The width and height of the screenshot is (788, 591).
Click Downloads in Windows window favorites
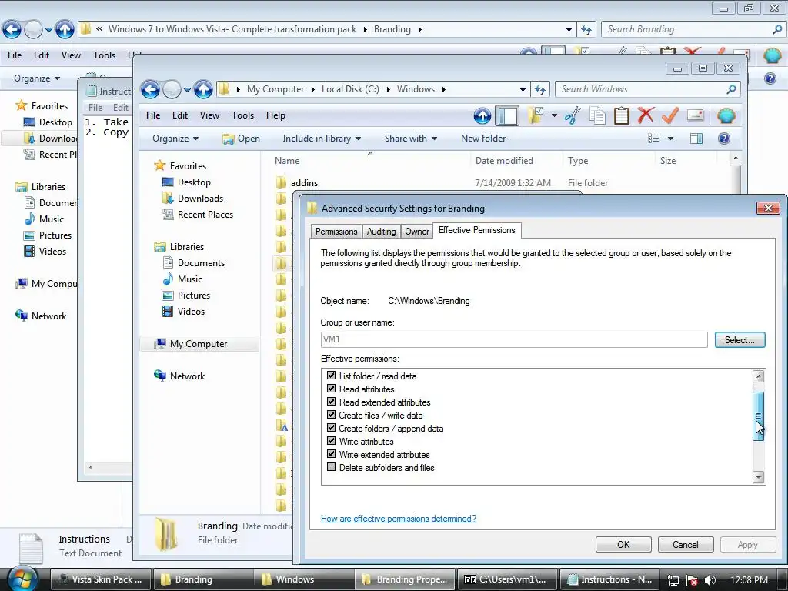point(200,198)
